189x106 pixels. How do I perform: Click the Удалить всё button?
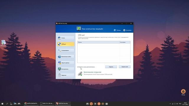(125, 67)
